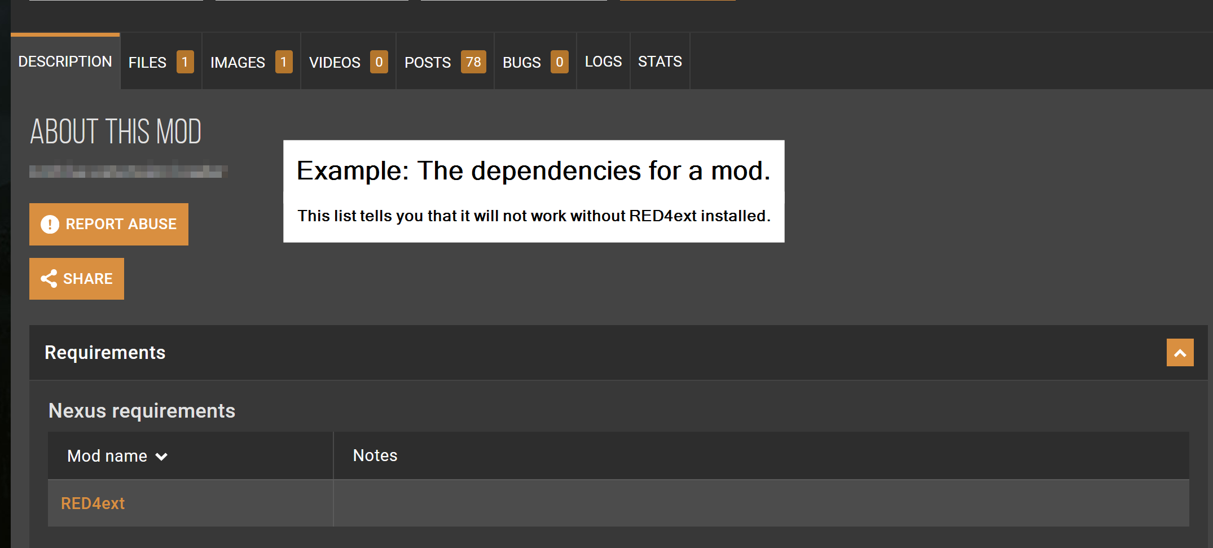Click the Notes column header

point(375,455)
